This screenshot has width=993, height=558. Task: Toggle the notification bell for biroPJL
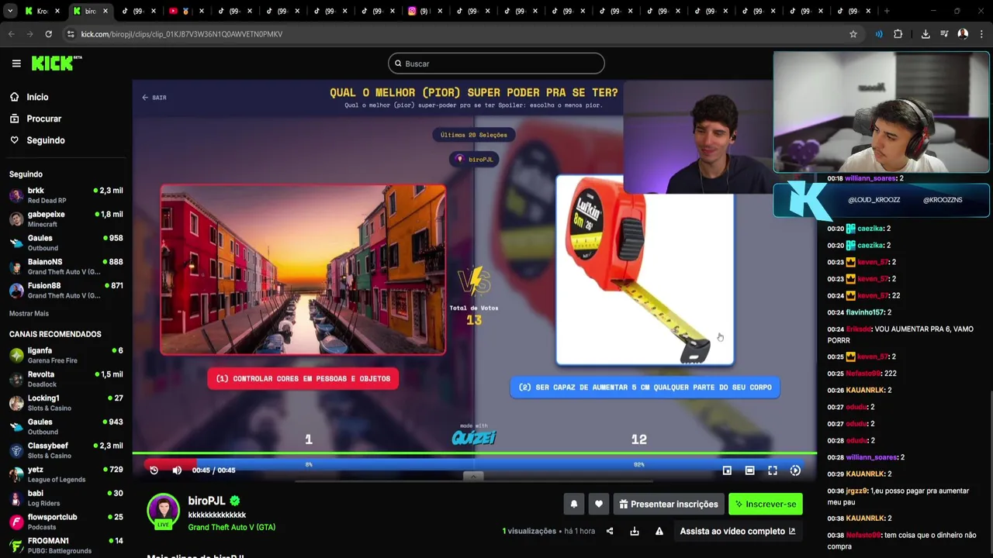(x=574, y=504)
